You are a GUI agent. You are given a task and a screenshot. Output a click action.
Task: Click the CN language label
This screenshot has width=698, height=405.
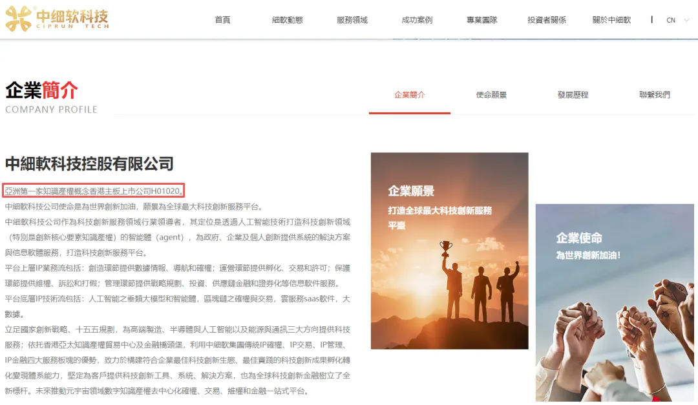coord(670,20)
